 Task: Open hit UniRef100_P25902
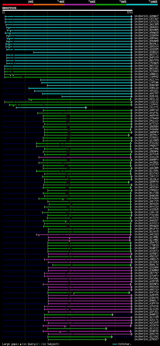pyautogui.click(x=146, y=138)
